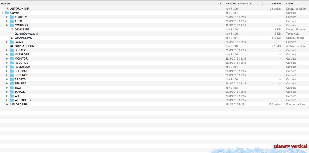Sort by the Nombre column header
The width and height of the screenshot is (309, 153).
pyautogui.click(x=111, y=4)
